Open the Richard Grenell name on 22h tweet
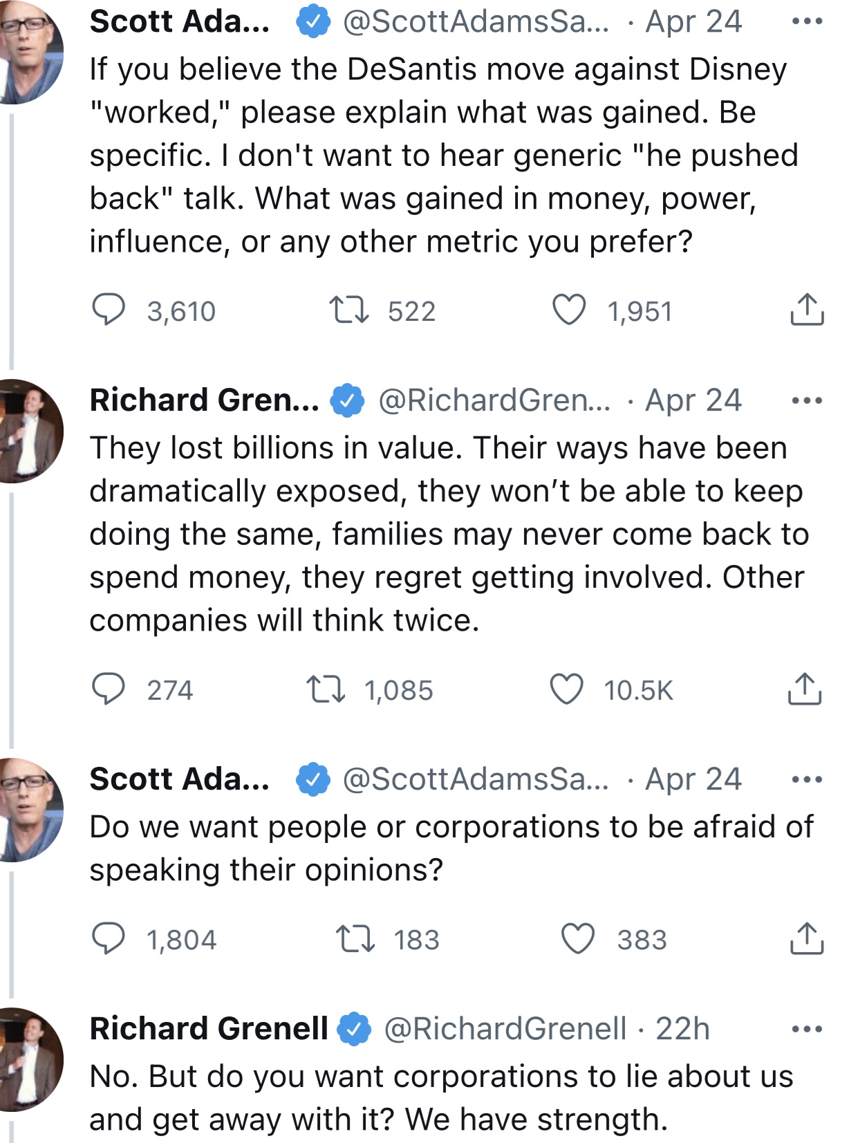 tap(209, 1029)
